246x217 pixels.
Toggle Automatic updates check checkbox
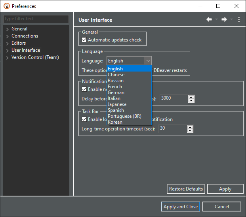84,40
